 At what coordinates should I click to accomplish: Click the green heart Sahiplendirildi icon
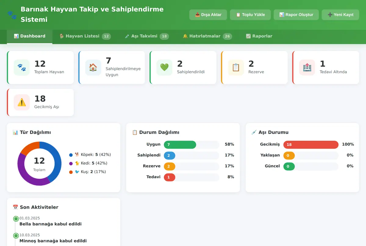point(164,67)
